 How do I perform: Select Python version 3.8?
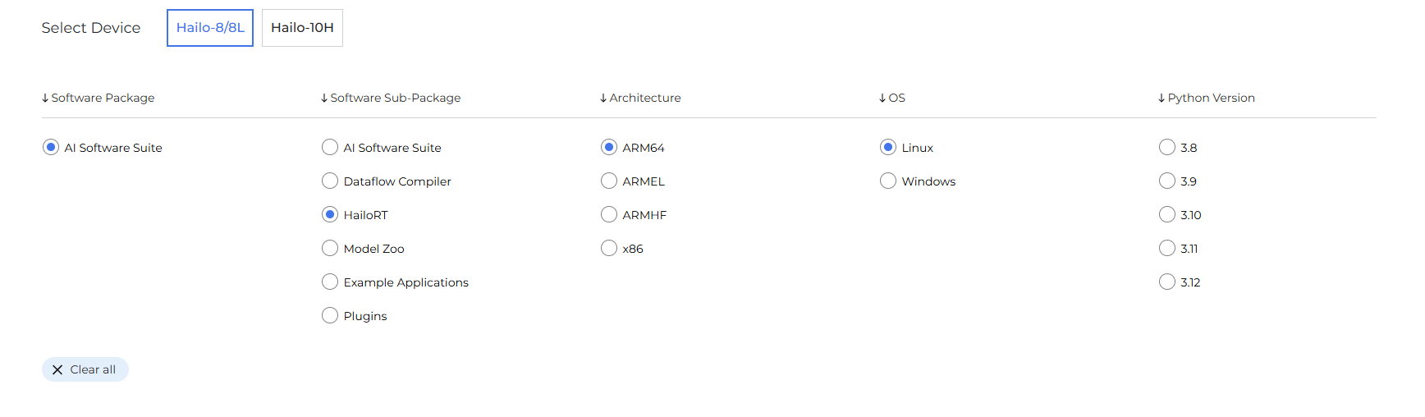point(1167,147)
